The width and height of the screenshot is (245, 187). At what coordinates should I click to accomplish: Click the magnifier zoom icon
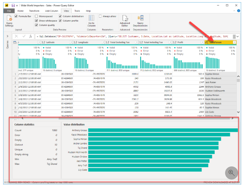tap(231, 173)
